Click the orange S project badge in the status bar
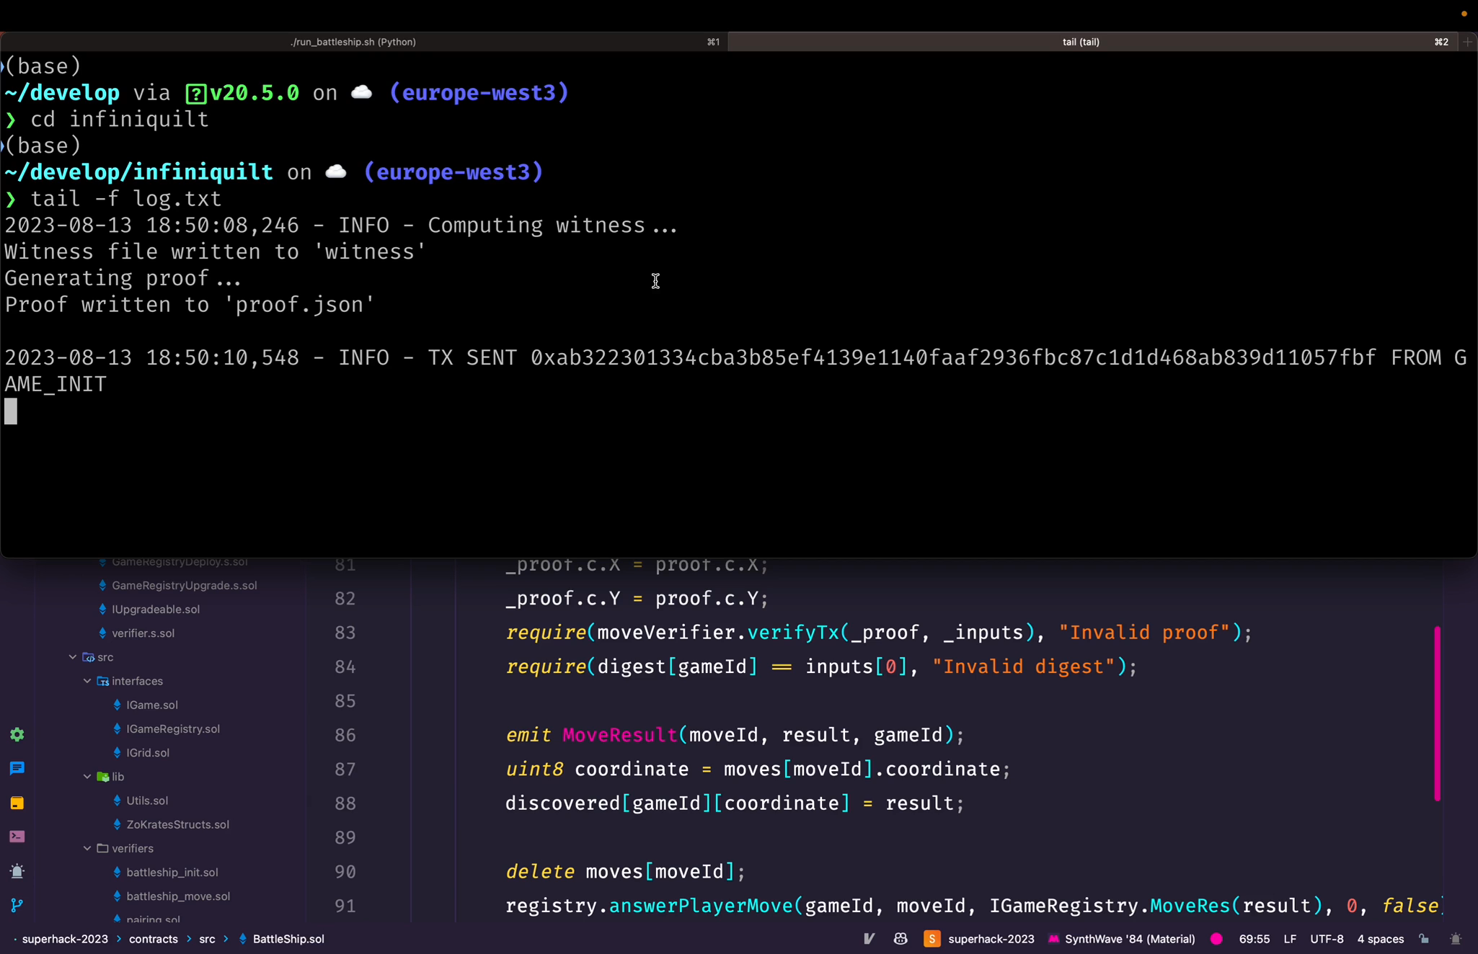The image size is (1478, 954). (932, 939)
